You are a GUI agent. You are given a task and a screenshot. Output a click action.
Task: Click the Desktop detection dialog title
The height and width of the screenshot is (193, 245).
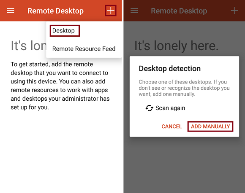tap(170, 69)
